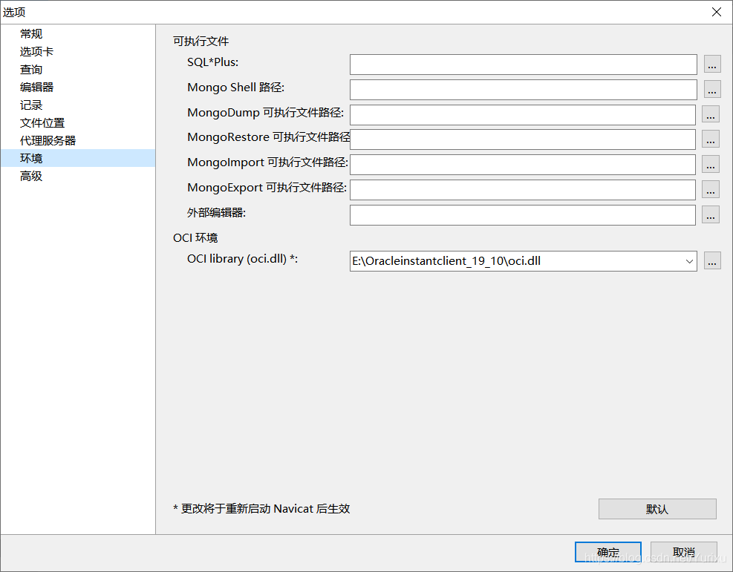This screenshot has width=733, height=572.
Task: Close the 选项 dialog window
Action: tap(716, 12)
